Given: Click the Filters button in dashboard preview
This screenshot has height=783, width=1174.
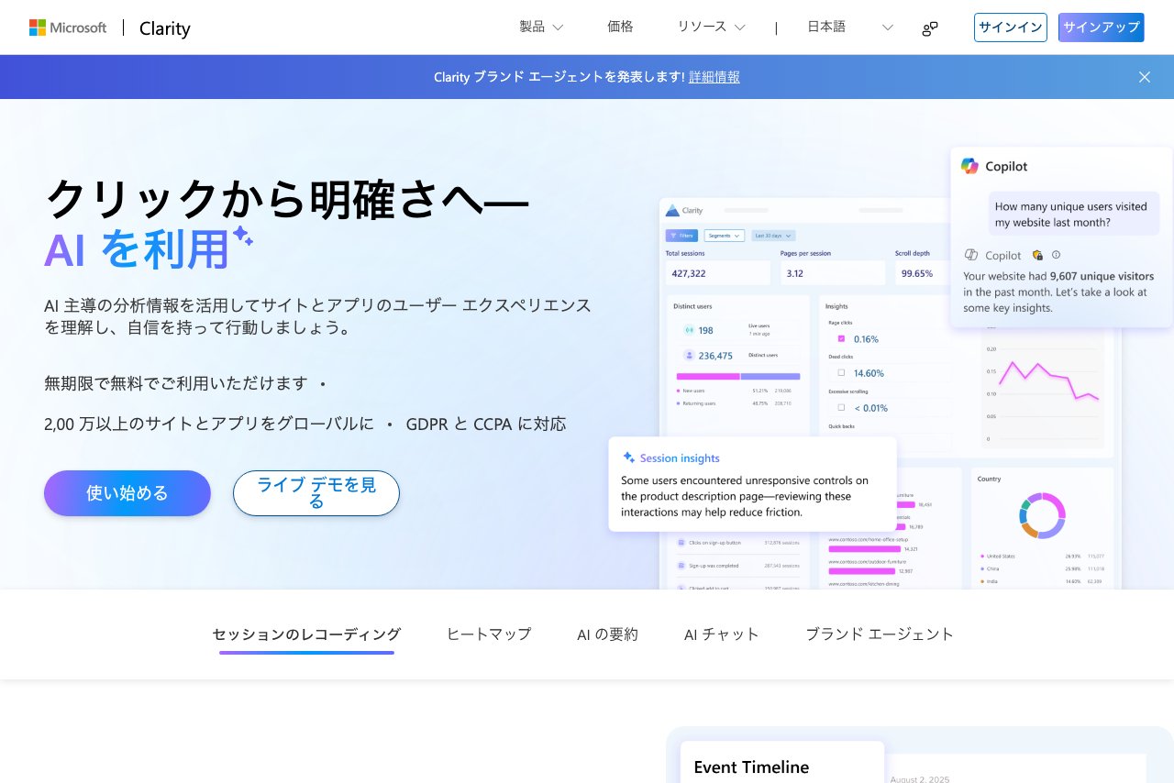Looking at the screenshot, I should [x=681, y=236].
